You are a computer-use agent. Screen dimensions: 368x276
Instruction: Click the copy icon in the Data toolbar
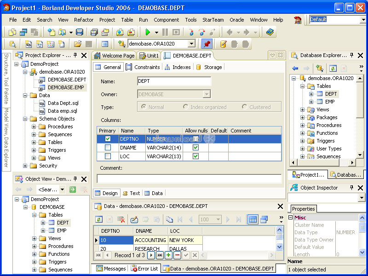coord(169,219)
